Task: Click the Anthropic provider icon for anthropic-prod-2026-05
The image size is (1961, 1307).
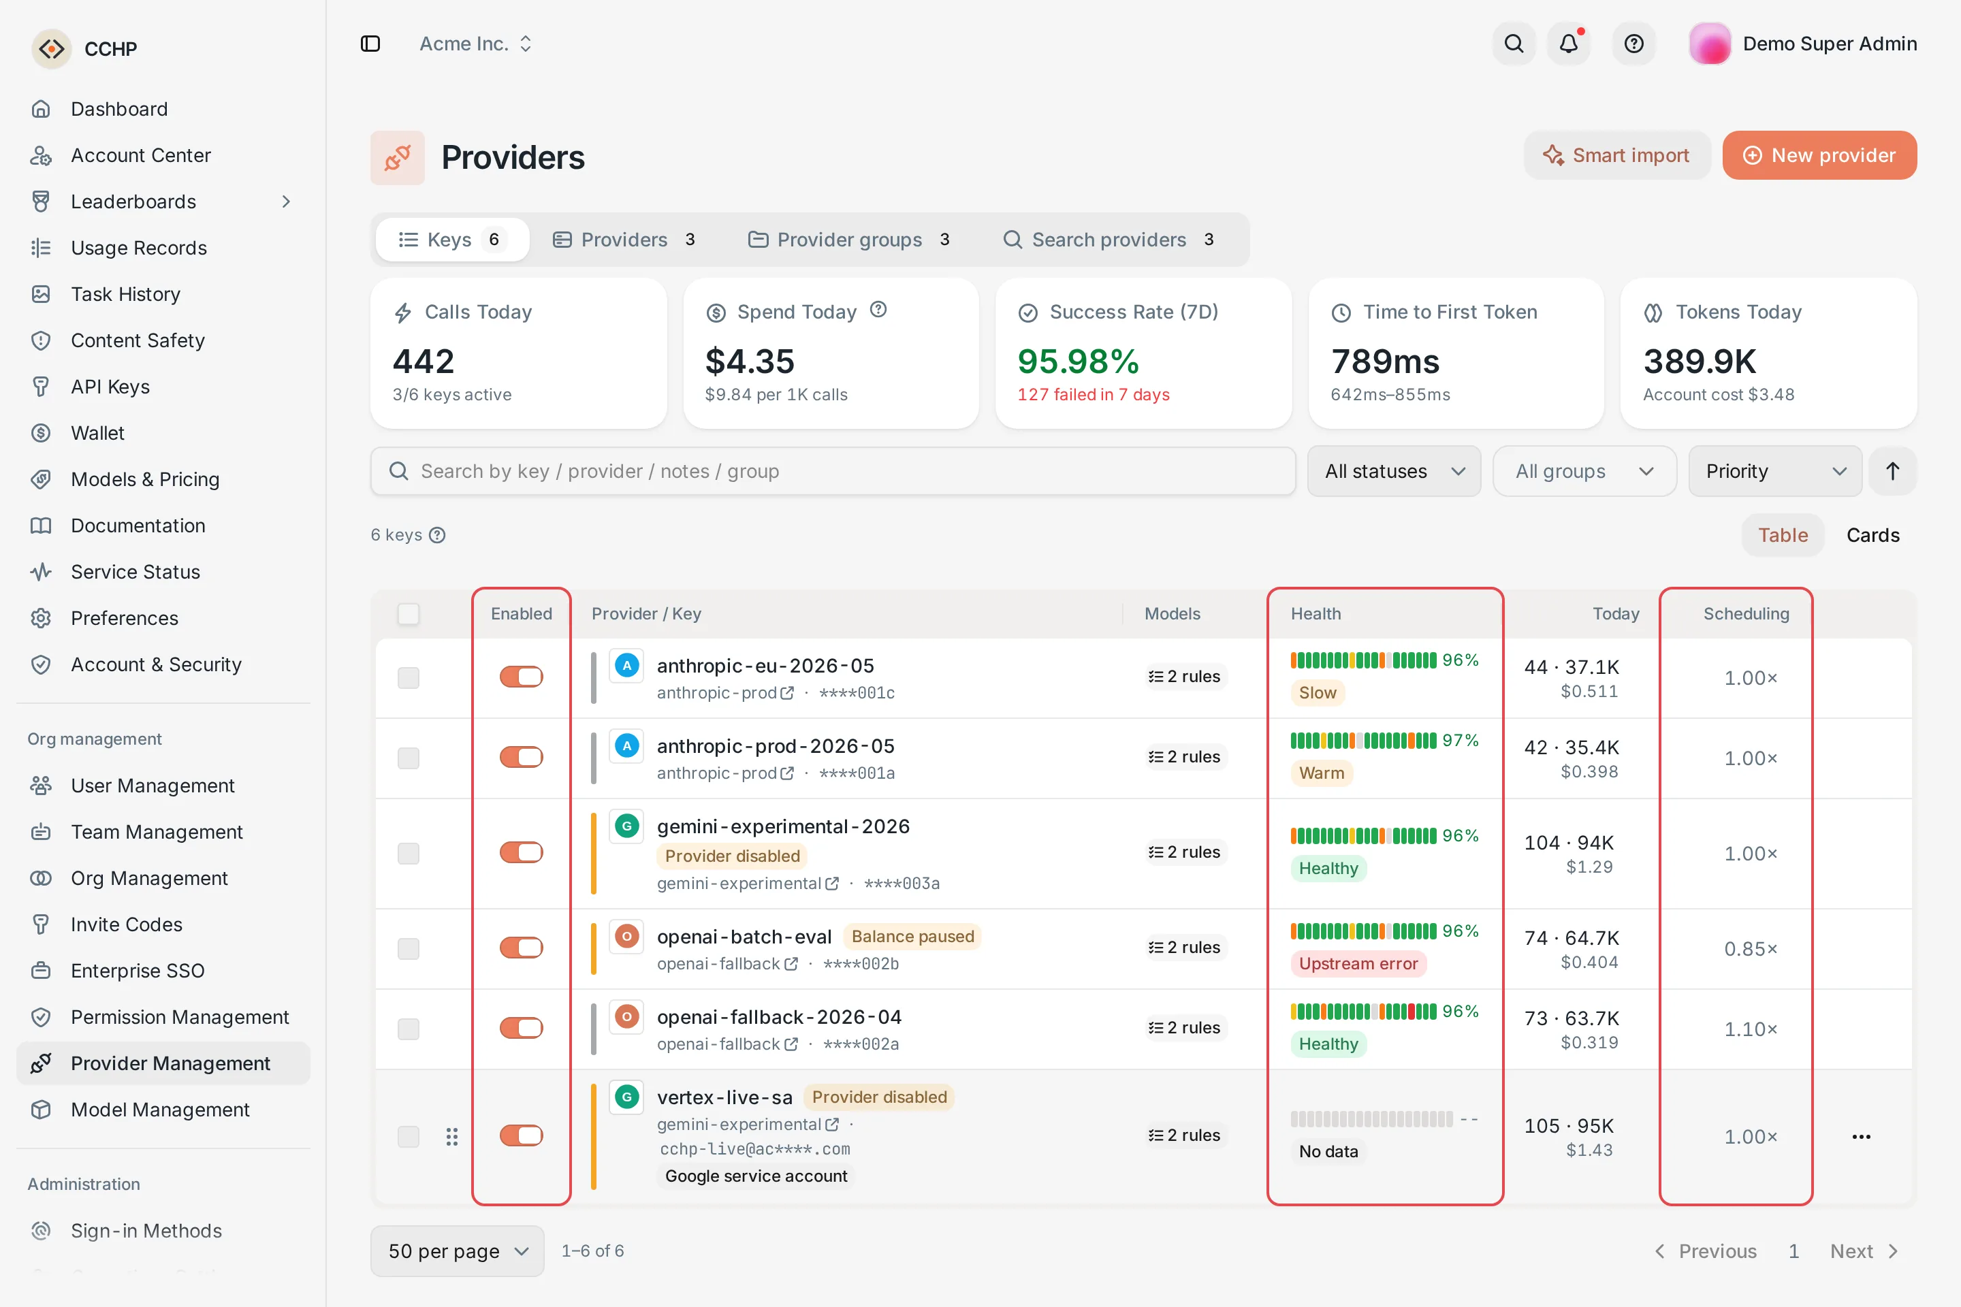Action: (627, 745)
